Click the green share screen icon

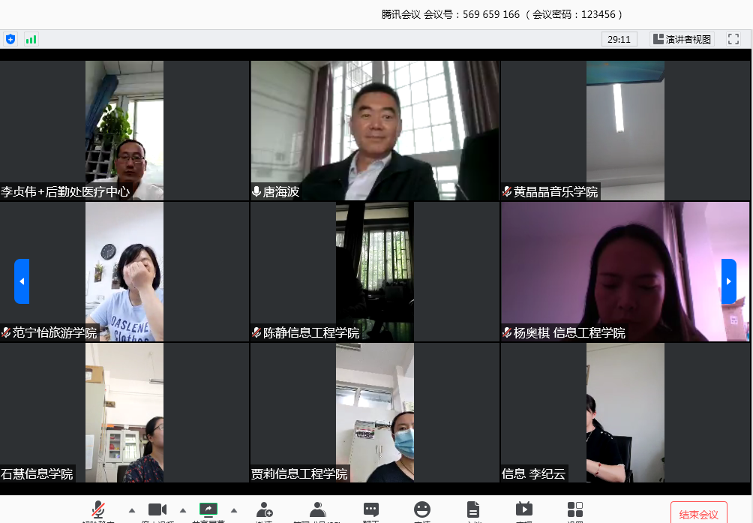click(208, 510)
